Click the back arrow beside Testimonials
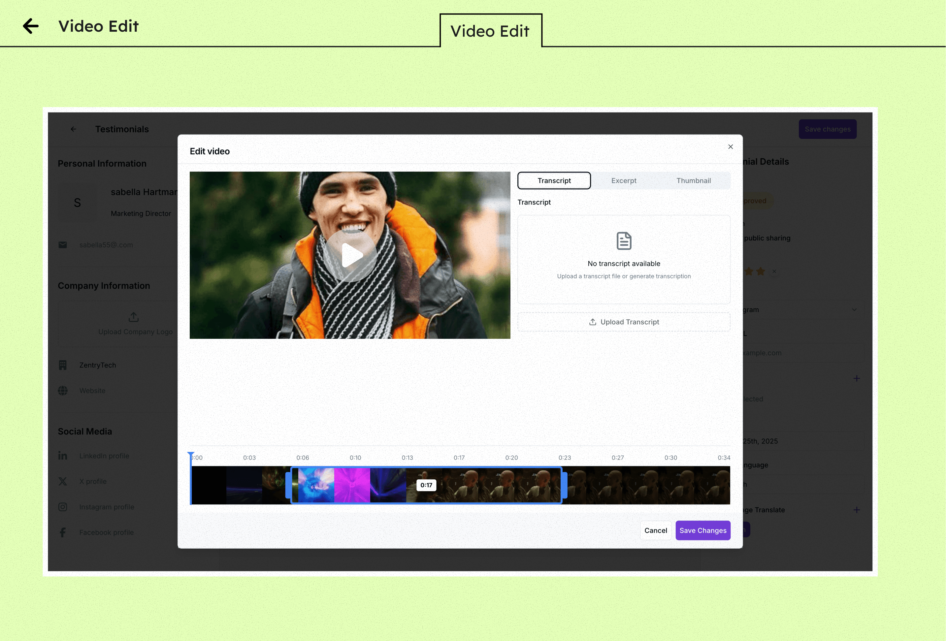946x641 pixels. click(73, 129)
